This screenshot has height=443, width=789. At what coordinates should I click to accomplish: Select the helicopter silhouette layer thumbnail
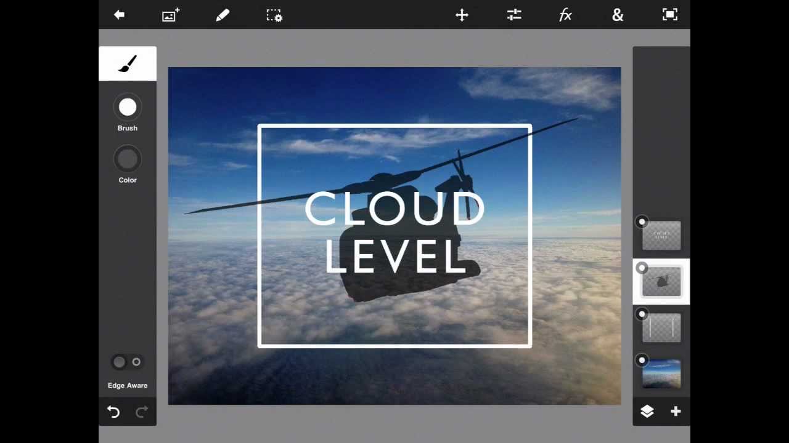point(661,282)
